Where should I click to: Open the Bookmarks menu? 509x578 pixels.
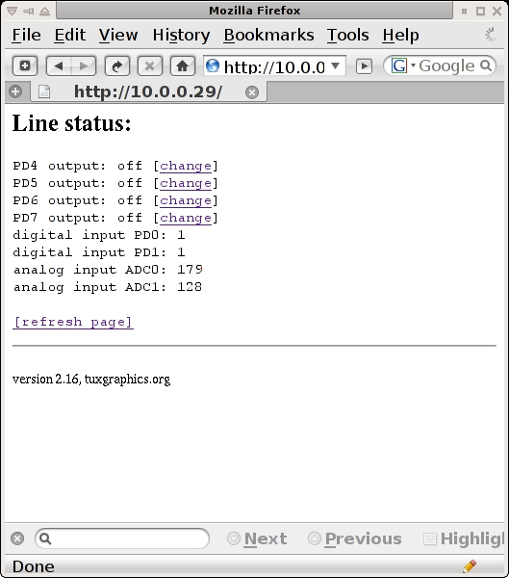point(268,36)
